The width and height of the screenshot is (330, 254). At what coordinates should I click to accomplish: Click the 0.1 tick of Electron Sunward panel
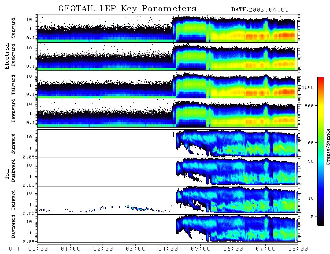pyautogui.click(x=31, y=38)
